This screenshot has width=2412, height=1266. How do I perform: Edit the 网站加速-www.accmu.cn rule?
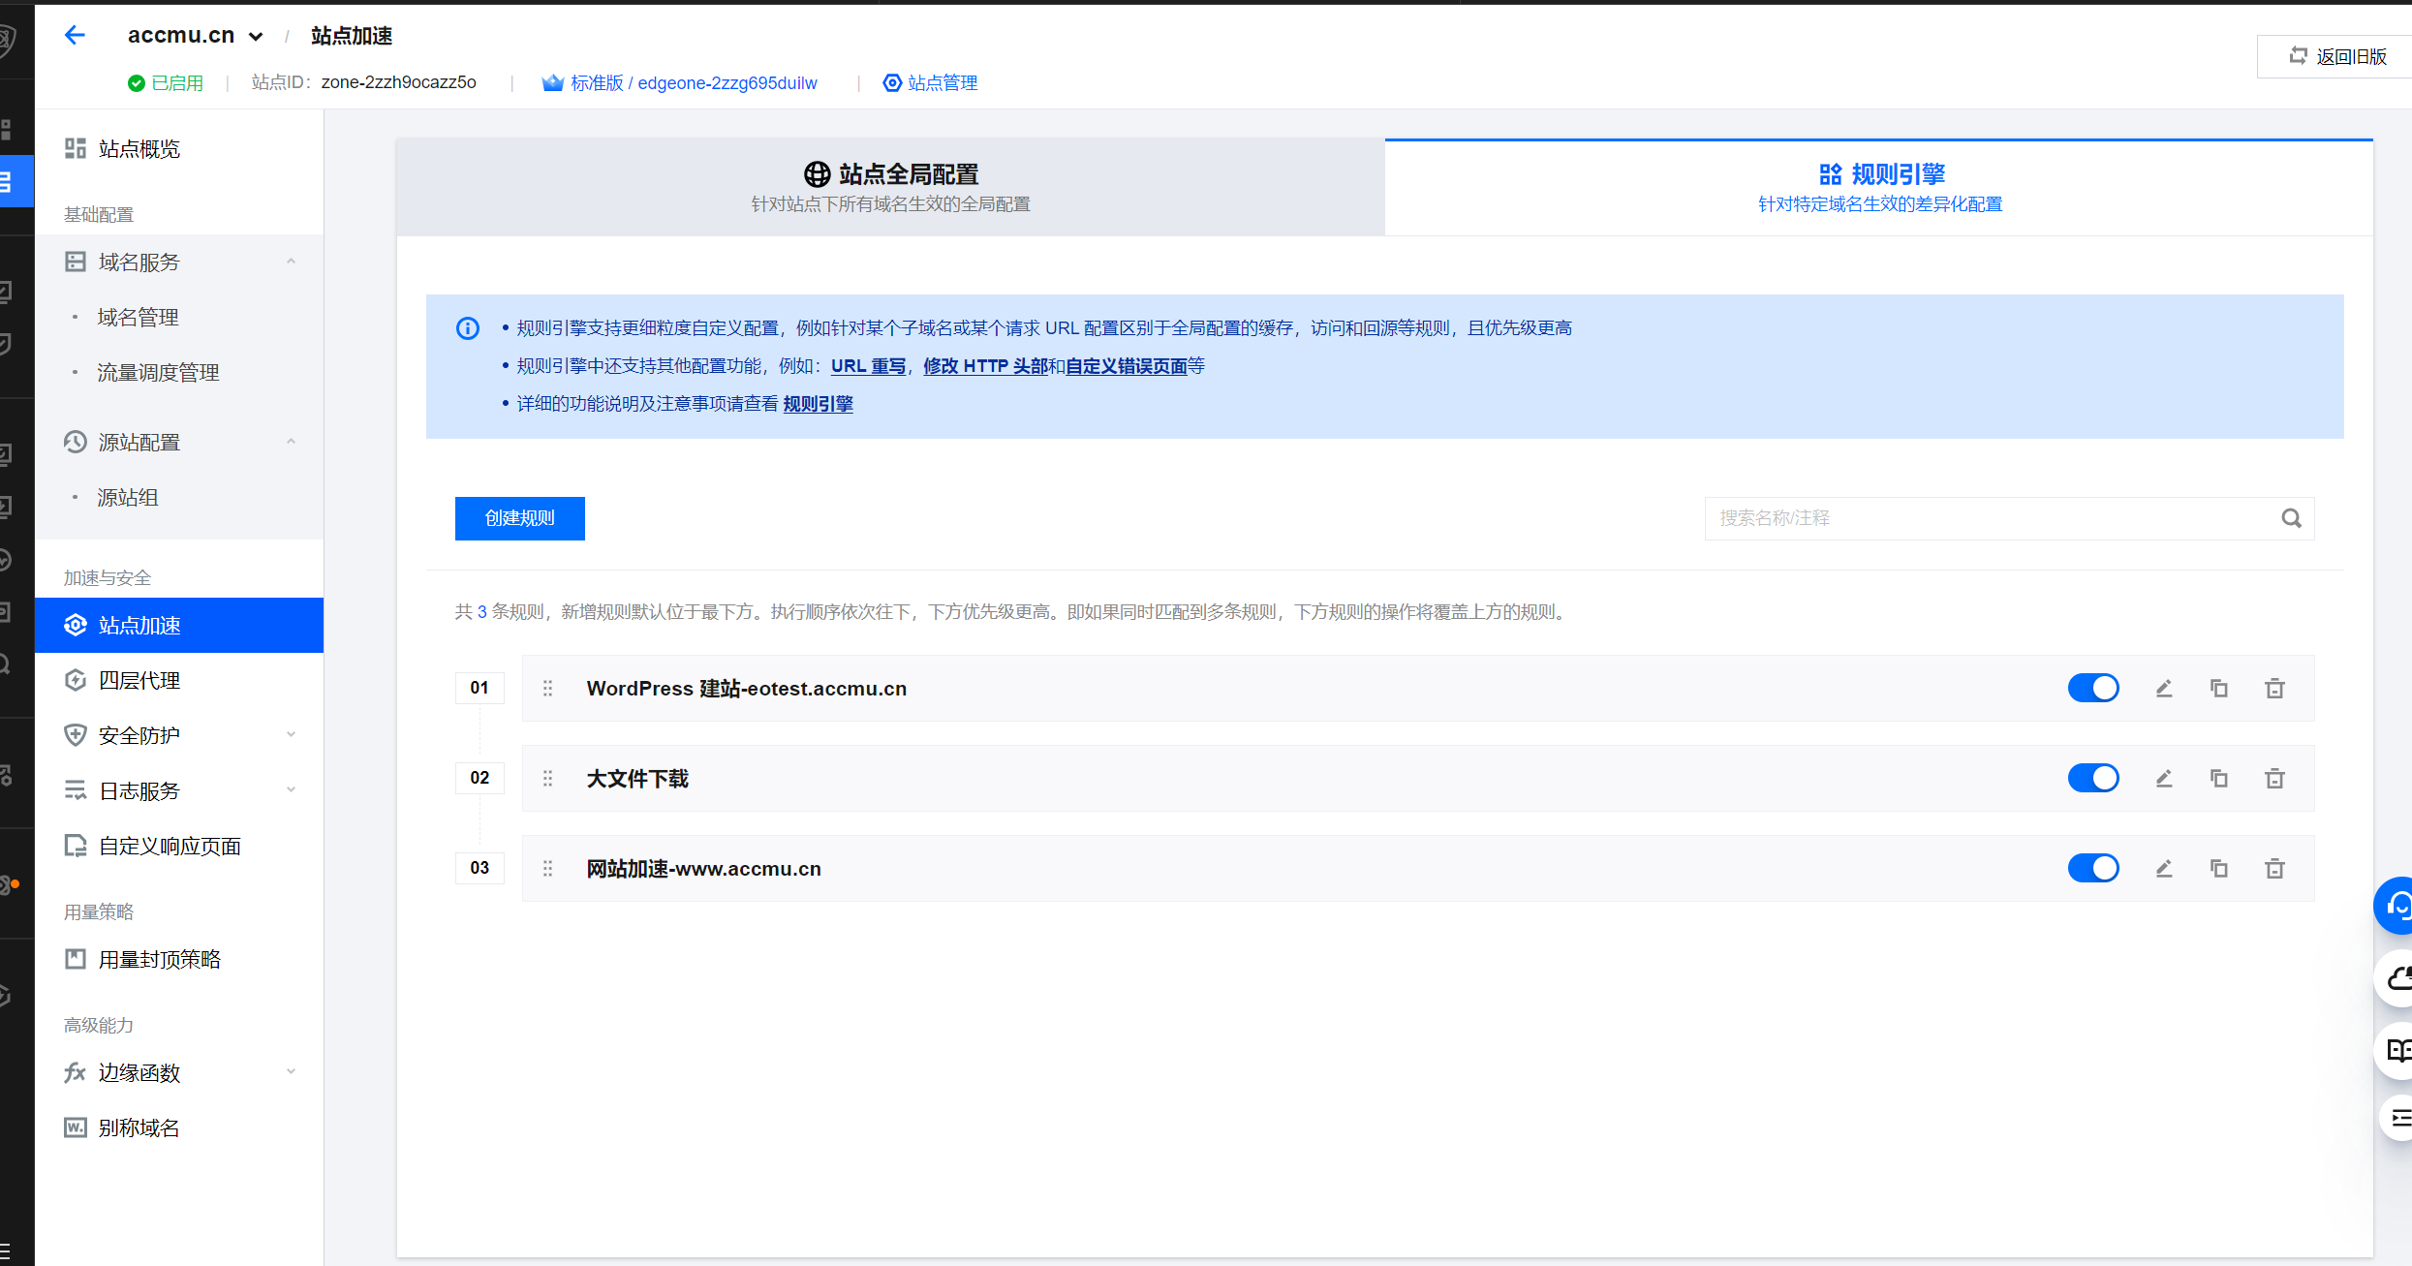tap(2164, 868)
